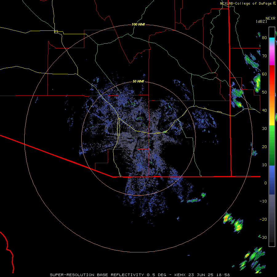
Task: Click the 100 NMI range ring label
Action: [138, 24]
